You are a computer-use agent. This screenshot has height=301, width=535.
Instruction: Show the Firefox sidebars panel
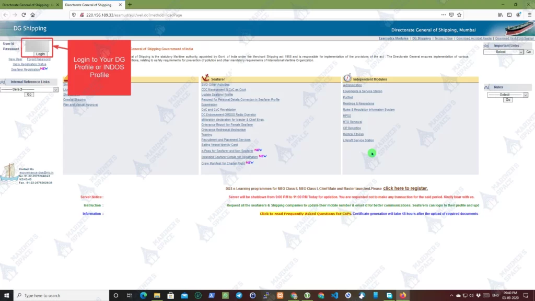509,15
